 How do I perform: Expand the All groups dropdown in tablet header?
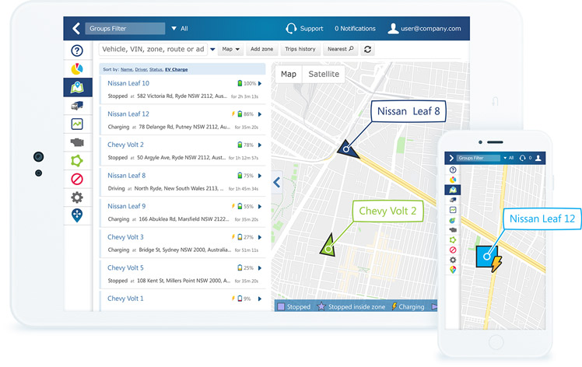point(180,29)
